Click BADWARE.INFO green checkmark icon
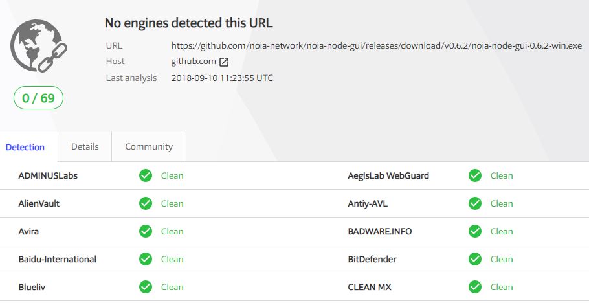The image size is (589, 305). pos(475,231)
